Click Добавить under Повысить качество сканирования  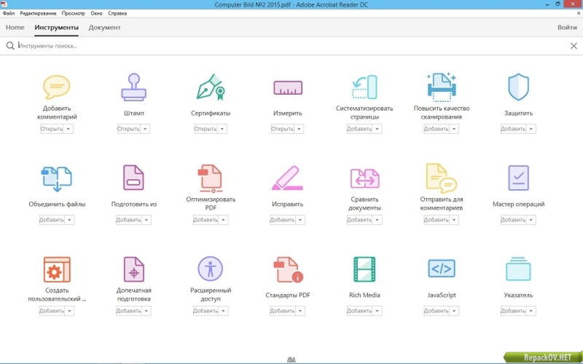tap(437, 129)
